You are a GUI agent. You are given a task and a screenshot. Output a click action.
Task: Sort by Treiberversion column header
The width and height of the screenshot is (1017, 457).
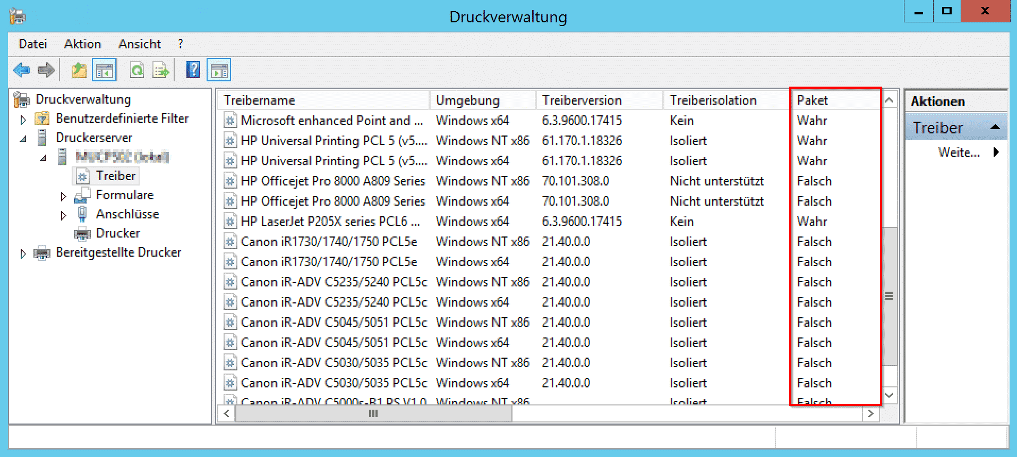coord(600,100)
